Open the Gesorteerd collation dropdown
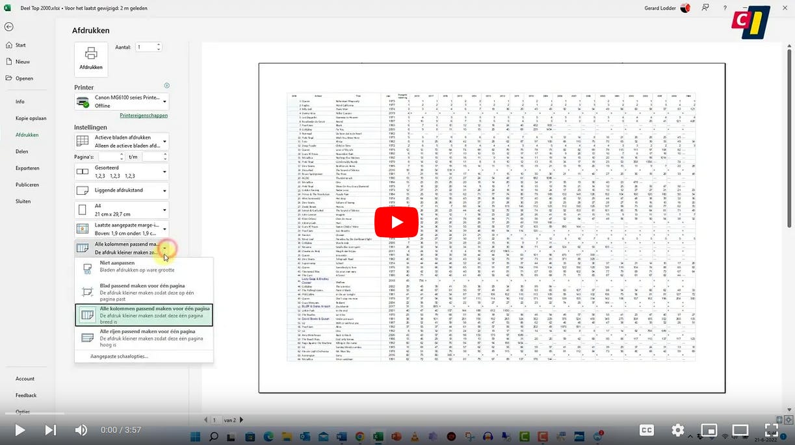 (122, 172)
